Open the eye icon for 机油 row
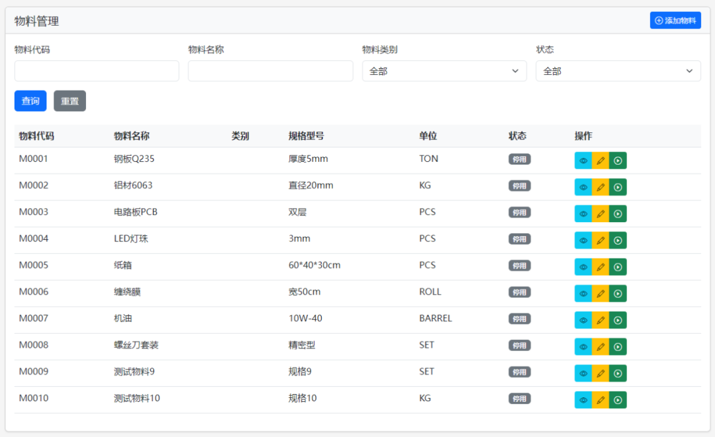Screen dimensions: 715x437 click(x=583, y=319)
